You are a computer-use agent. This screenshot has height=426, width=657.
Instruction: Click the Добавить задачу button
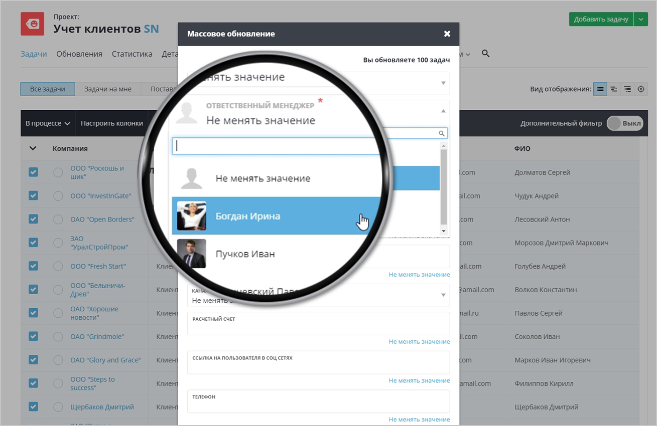pos(601,19)
